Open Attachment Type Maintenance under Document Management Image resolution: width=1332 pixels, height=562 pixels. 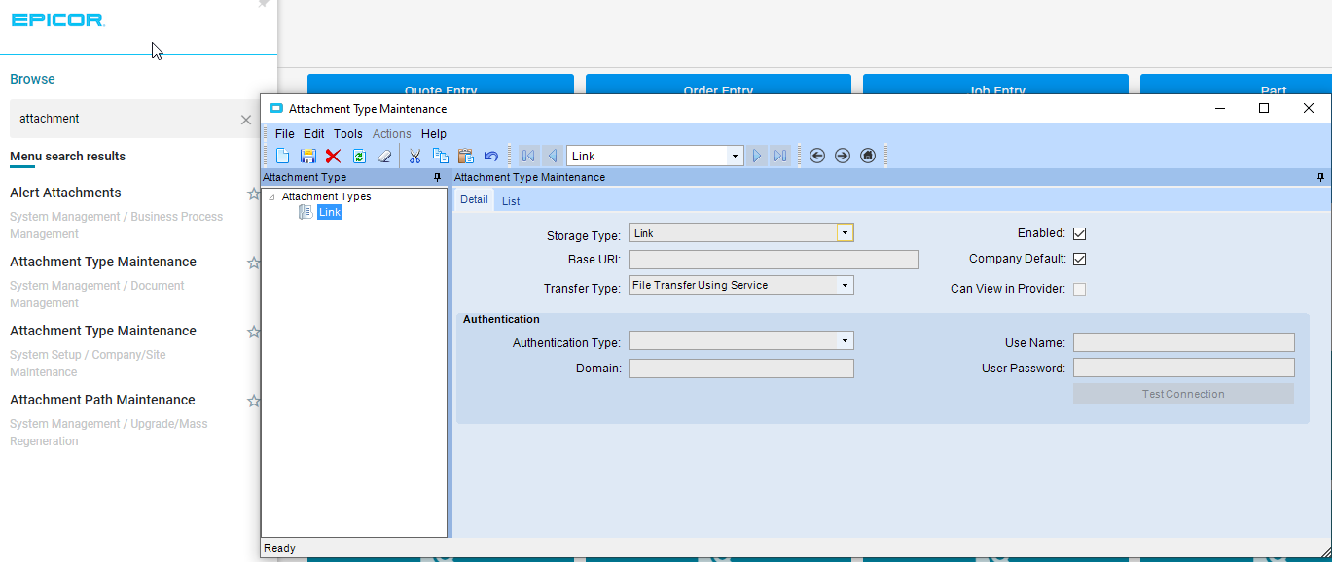pos(103,262)
